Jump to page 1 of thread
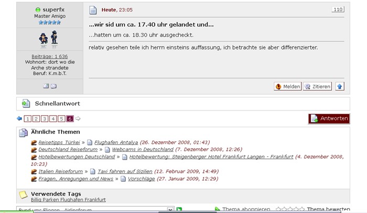 pos(28,119)
